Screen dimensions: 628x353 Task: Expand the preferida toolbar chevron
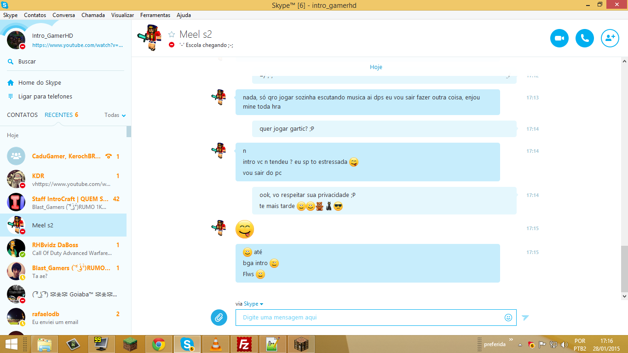pyautogui.click(x=510, y=341)
